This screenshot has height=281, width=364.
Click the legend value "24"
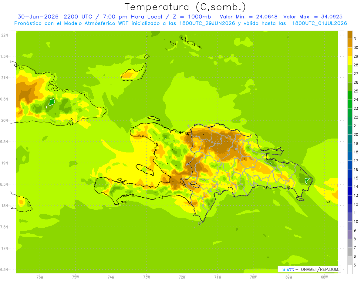point(356,100)
